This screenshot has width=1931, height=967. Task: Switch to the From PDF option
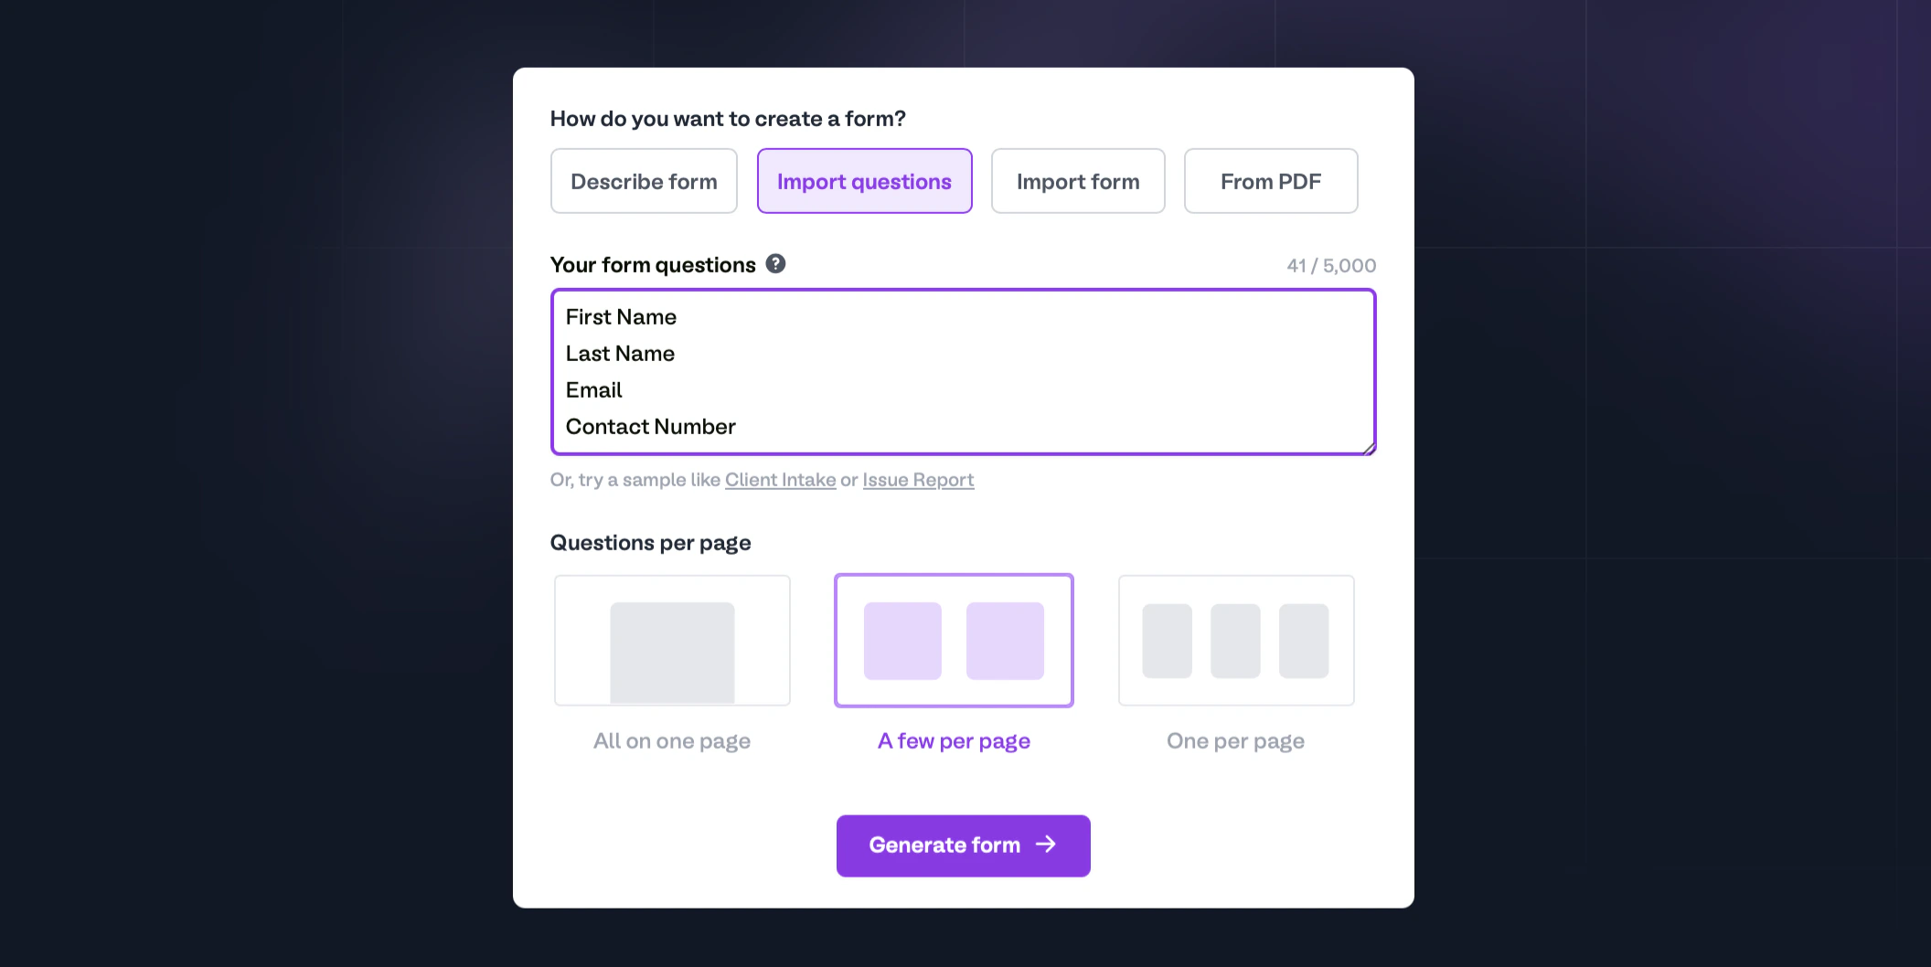tap(1271, 181)
